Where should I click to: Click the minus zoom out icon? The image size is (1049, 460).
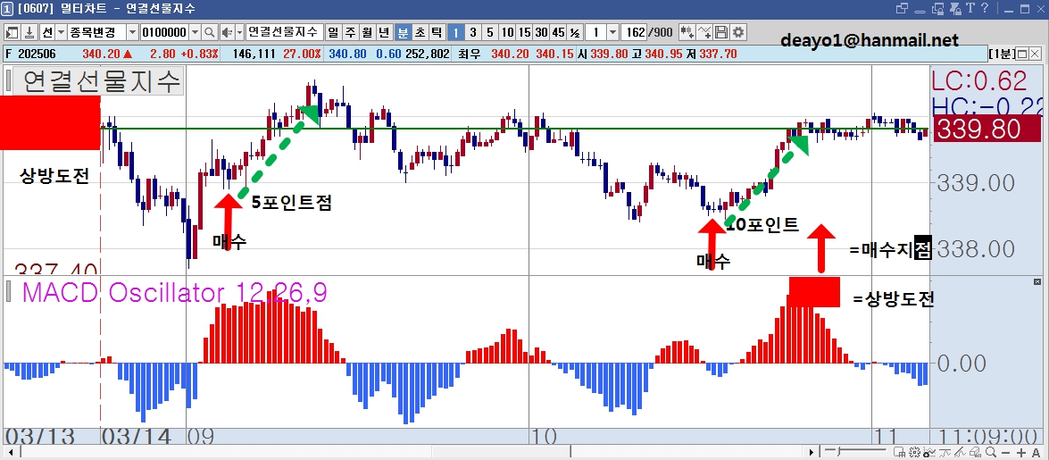click(x=1005, y=453)
